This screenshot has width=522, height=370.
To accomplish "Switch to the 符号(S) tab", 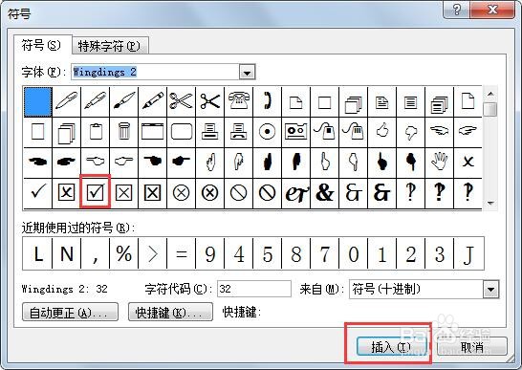I will click(x=42, y=45).
